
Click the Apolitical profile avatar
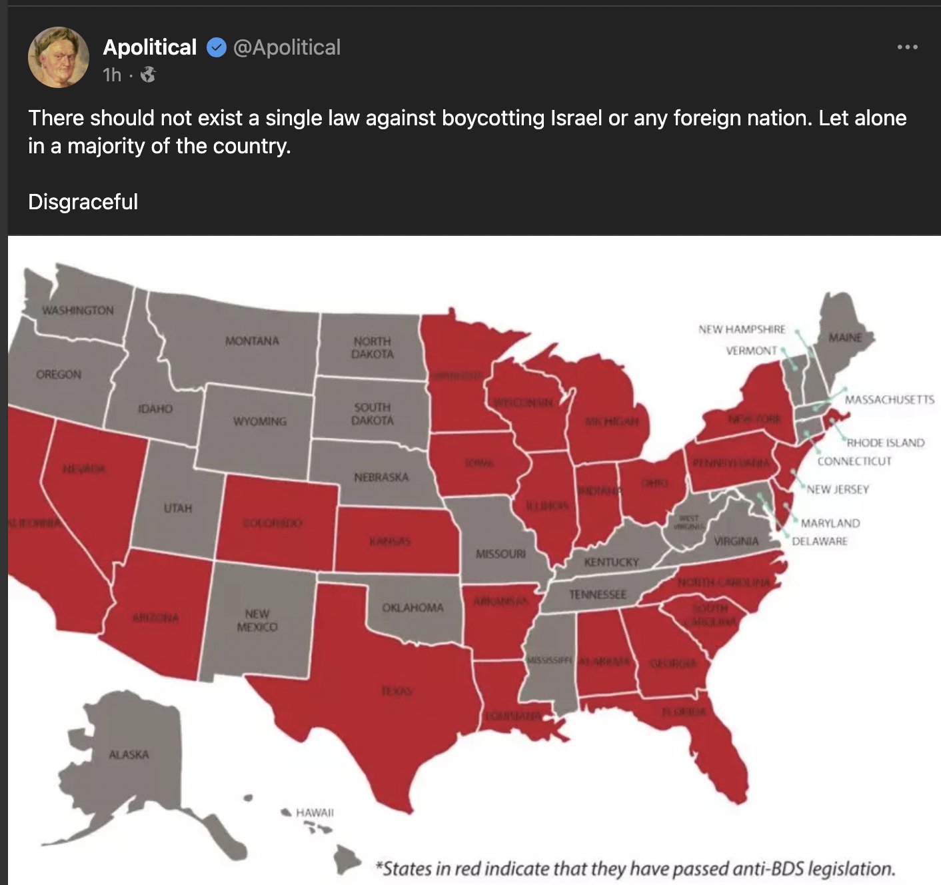pyautogui.click(x=59, y=57)
